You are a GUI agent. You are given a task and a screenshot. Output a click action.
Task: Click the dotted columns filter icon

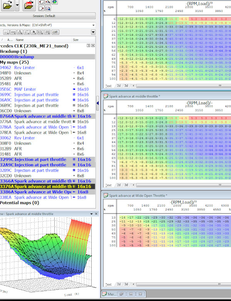tap(13, 32)
